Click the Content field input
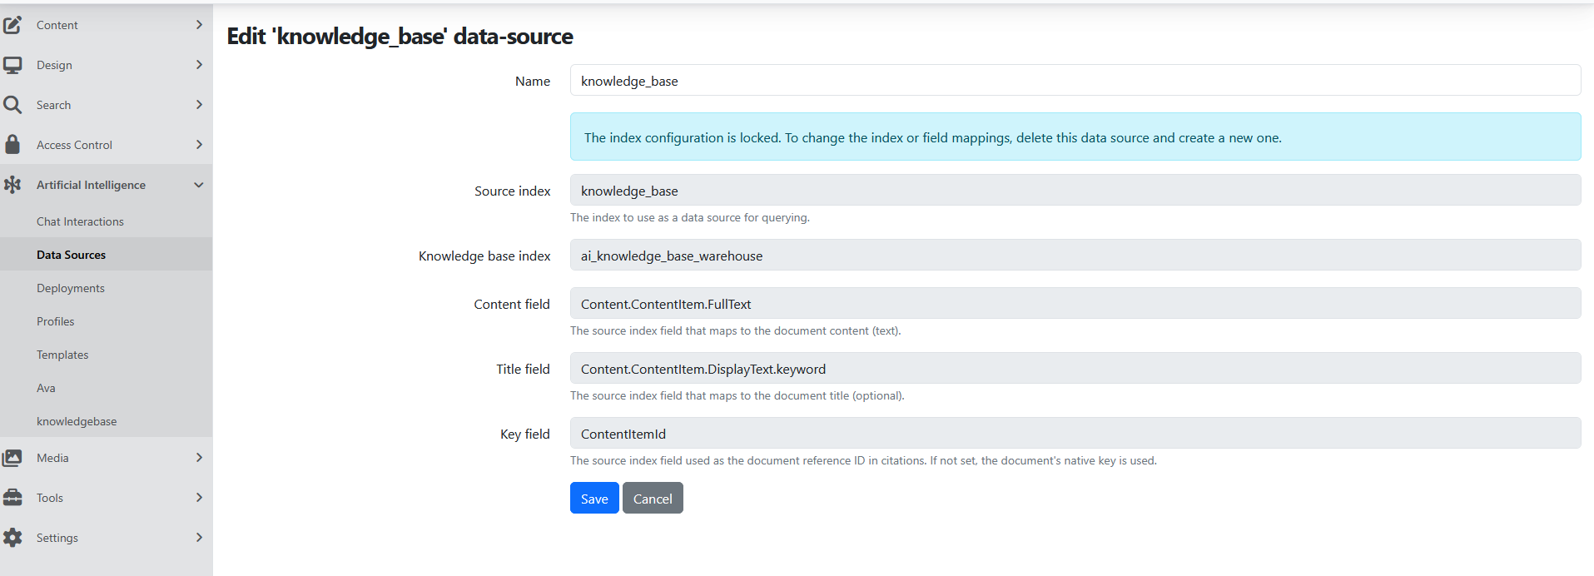The width and height of the screenshot is (1594, 576). coord(1075,303)
